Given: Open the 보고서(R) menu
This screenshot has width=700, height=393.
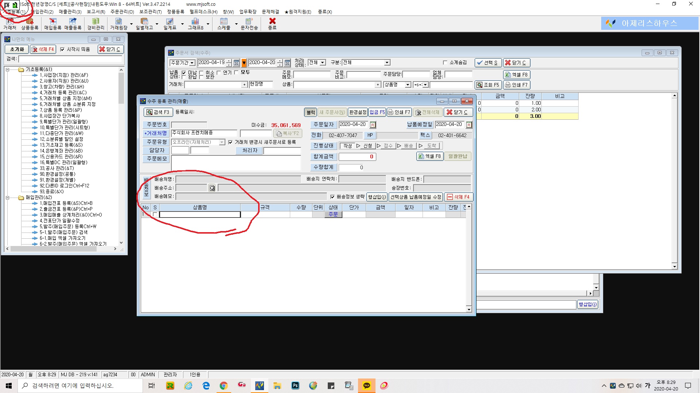Looking at the screenshot, I should pos(96,12).
